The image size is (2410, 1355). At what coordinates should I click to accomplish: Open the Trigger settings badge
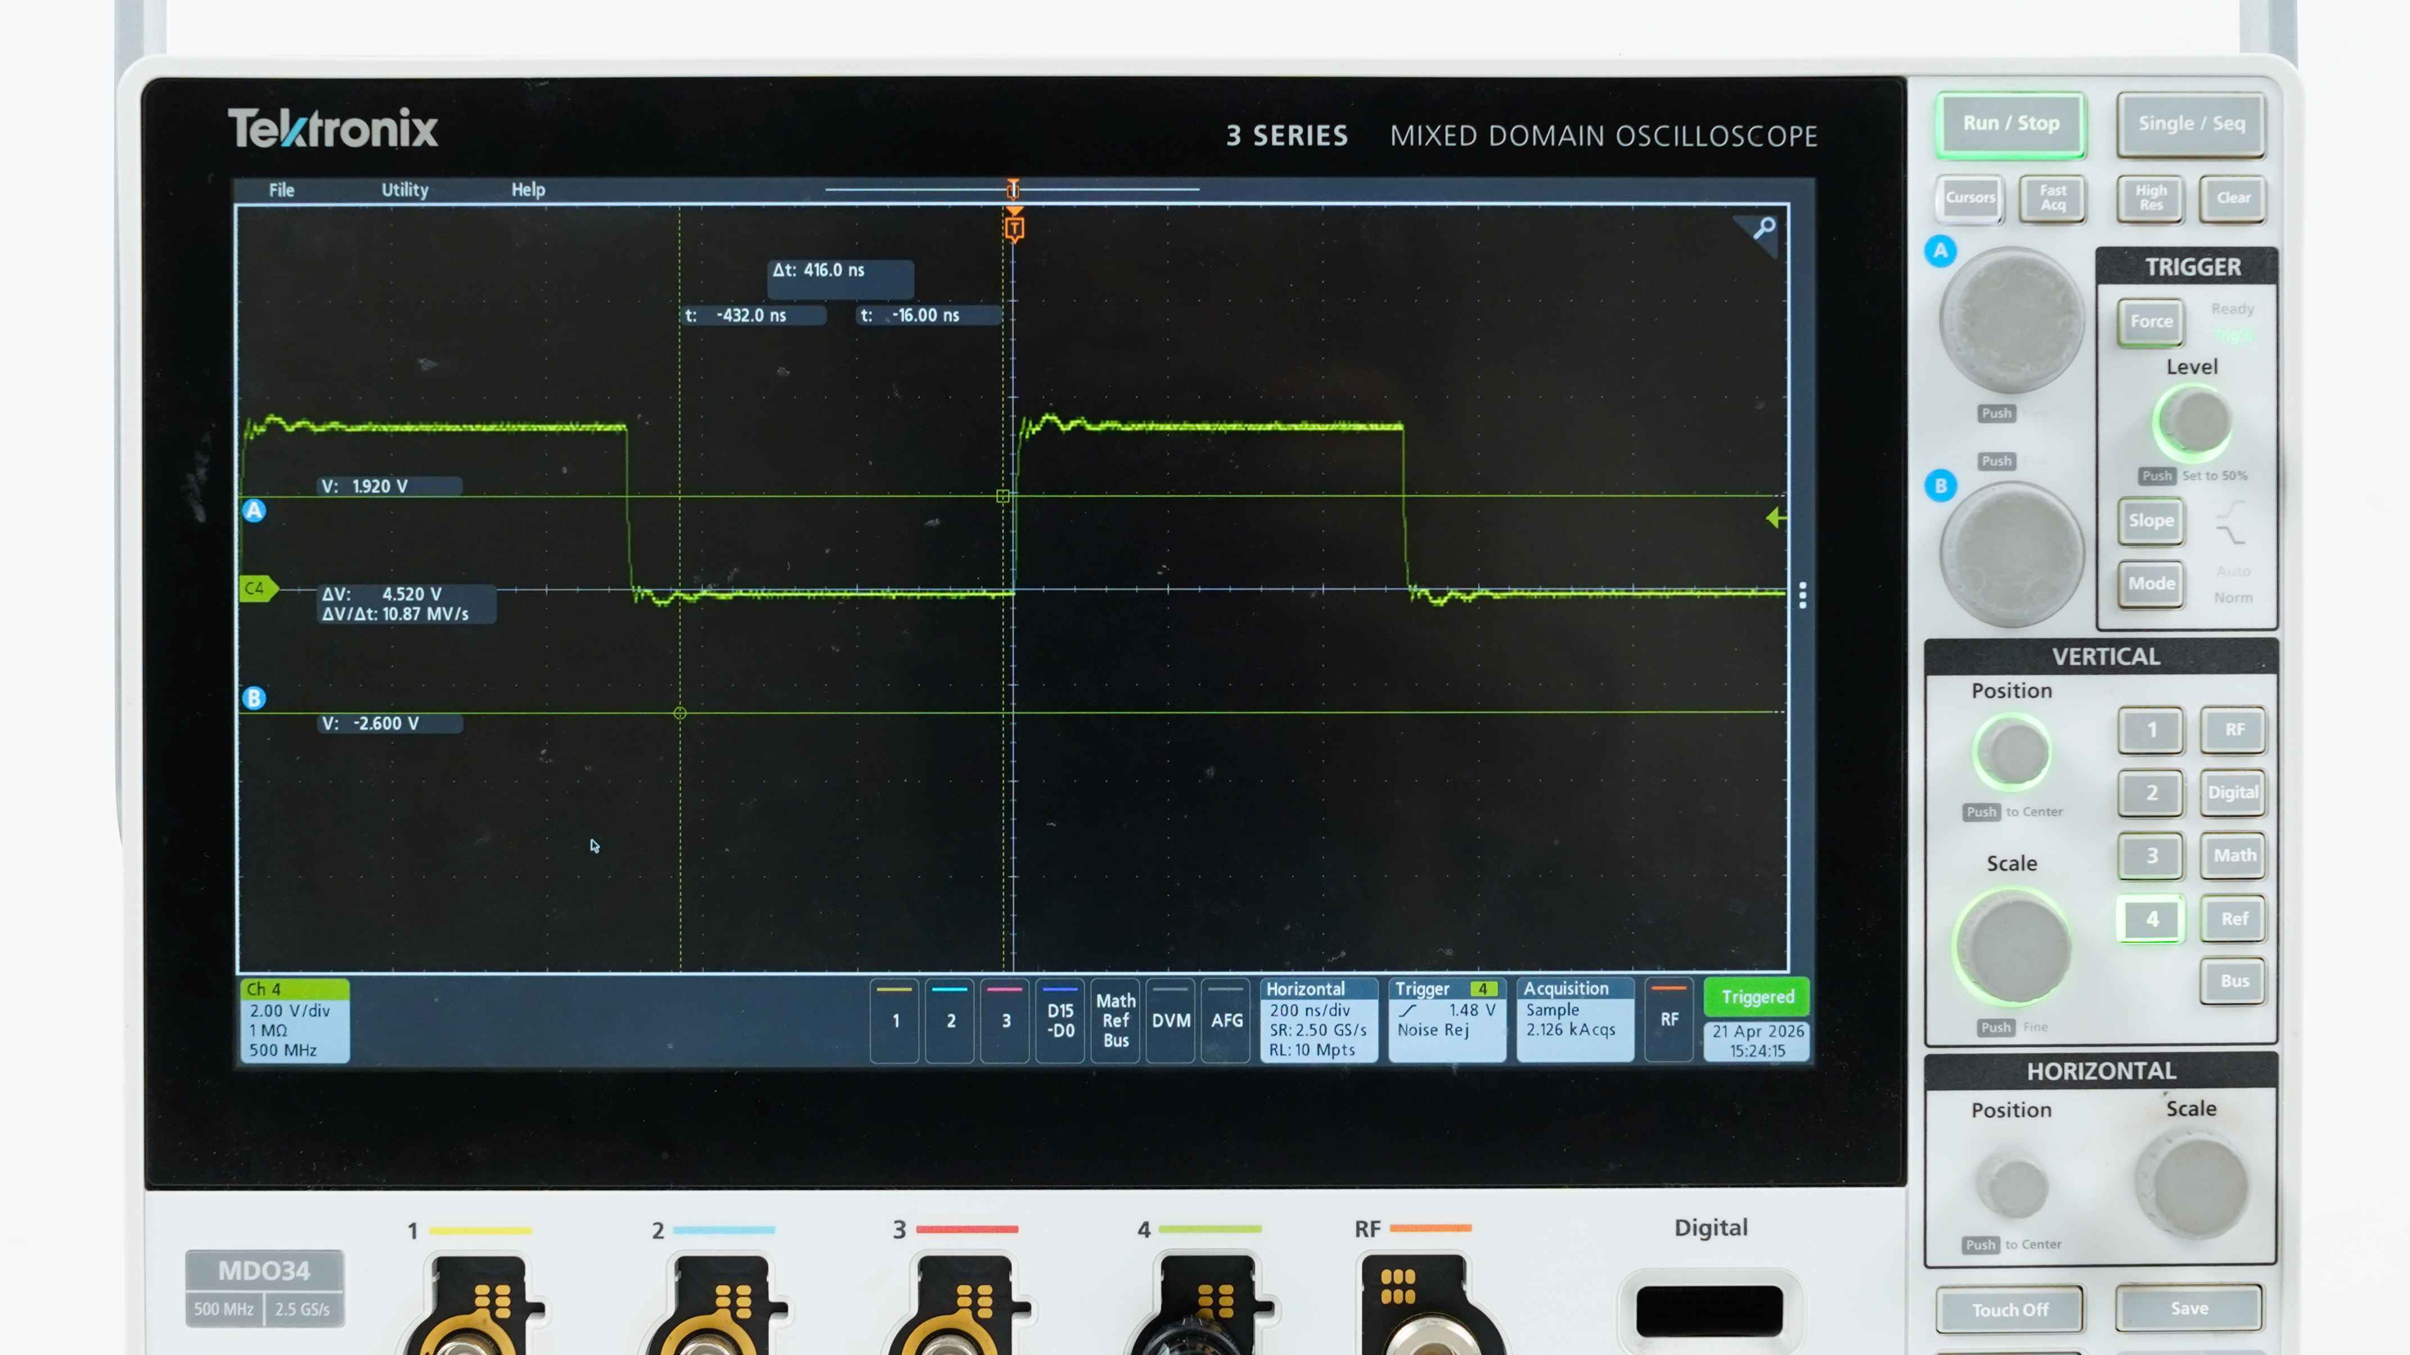(x=1447, y=1019)
